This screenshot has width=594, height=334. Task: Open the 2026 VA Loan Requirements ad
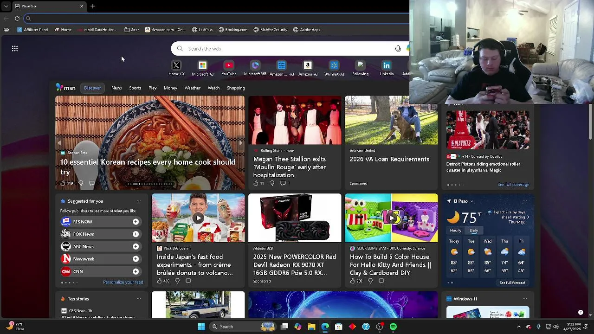point(389,159)
